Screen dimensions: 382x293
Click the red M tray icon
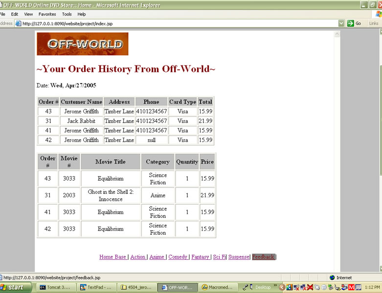[x=351, y=288]
